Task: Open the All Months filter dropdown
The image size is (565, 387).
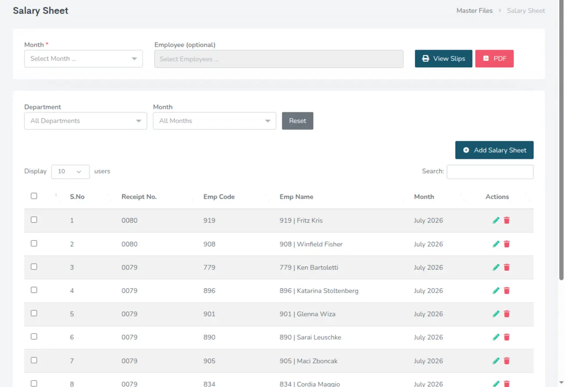Action: [x=215, y=121]
